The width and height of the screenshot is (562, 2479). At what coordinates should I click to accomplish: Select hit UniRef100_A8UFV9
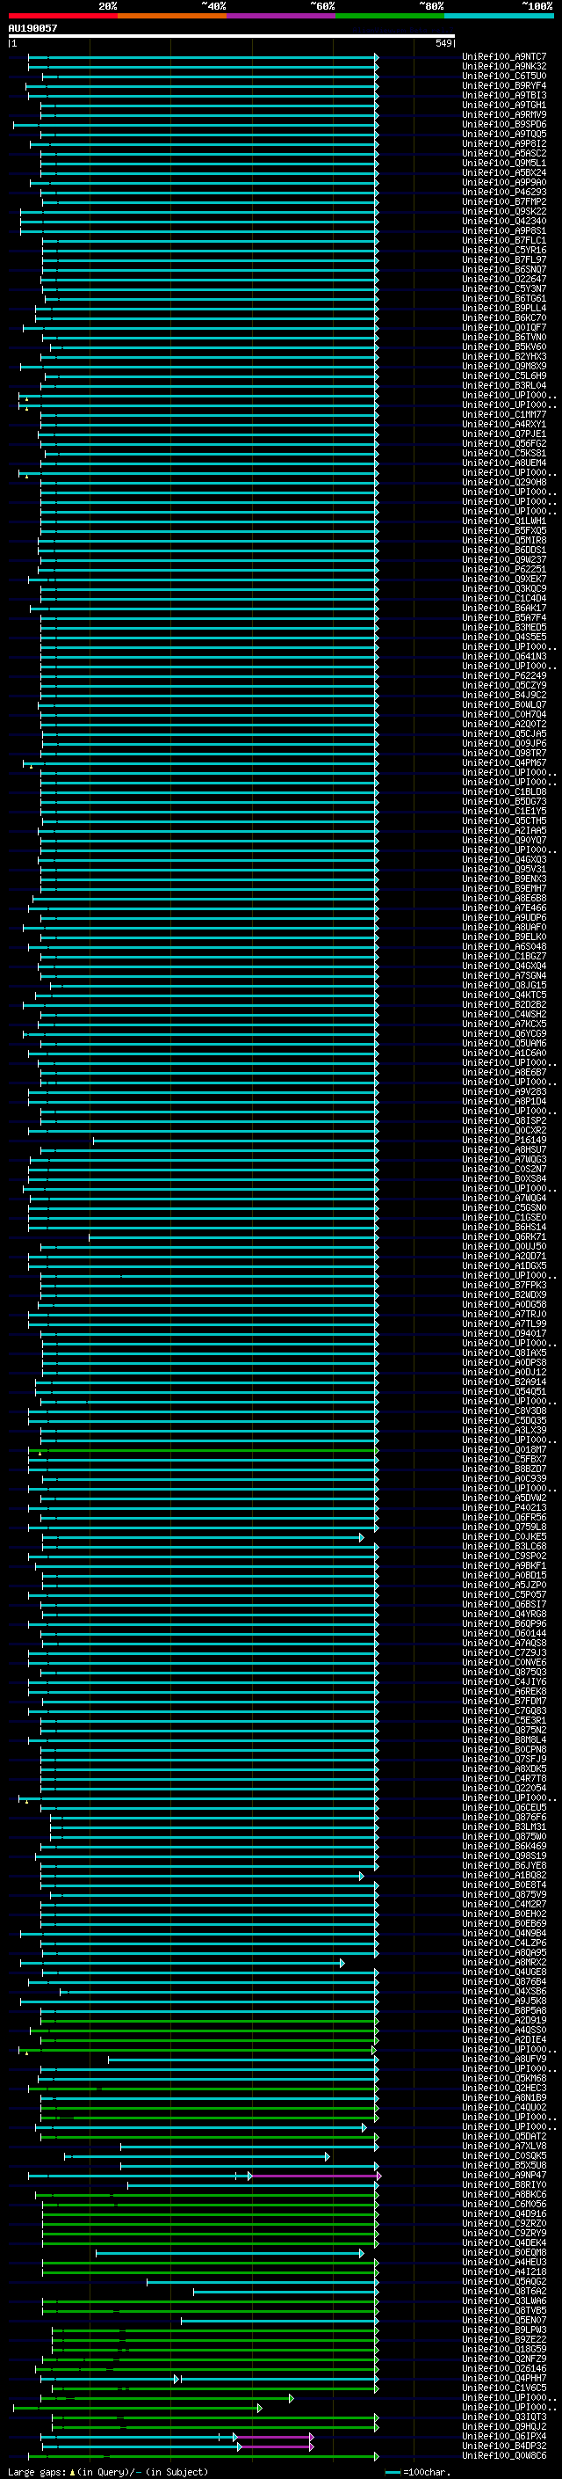[x=504, y=2059]
